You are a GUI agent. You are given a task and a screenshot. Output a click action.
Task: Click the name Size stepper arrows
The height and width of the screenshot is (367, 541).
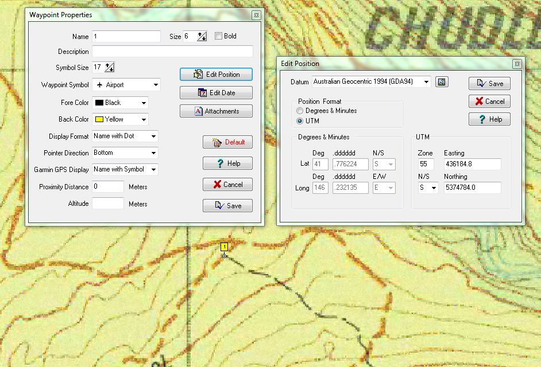tap(202, 36)
